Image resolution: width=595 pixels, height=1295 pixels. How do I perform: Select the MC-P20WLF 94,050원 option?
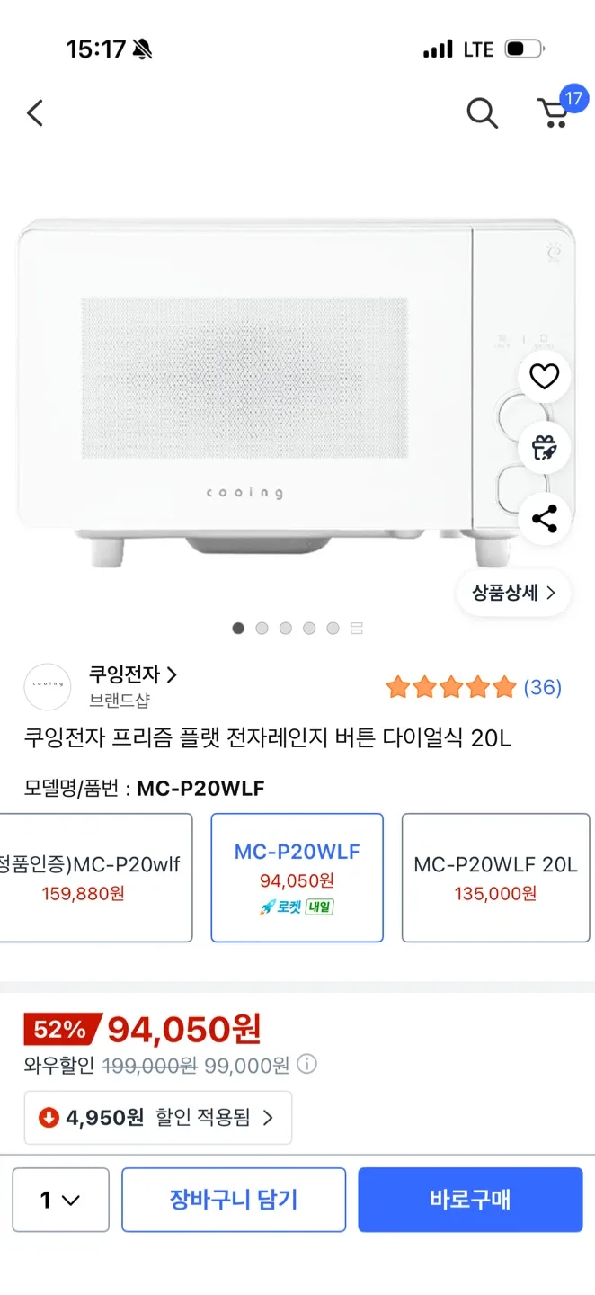297,877
